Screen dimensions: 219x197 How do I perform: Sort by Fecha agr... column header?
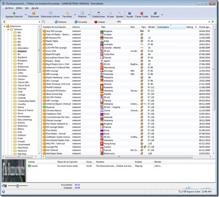[205, 27]
